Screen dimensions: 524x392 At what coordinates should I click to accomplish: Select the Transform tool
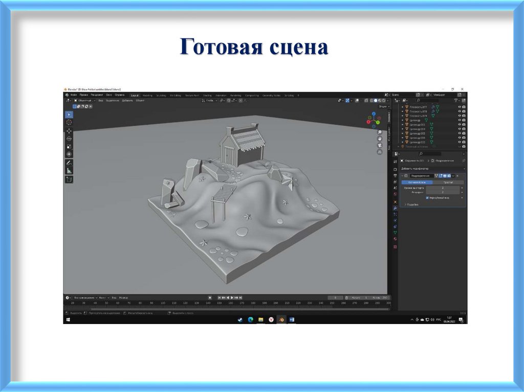point(69,154)
